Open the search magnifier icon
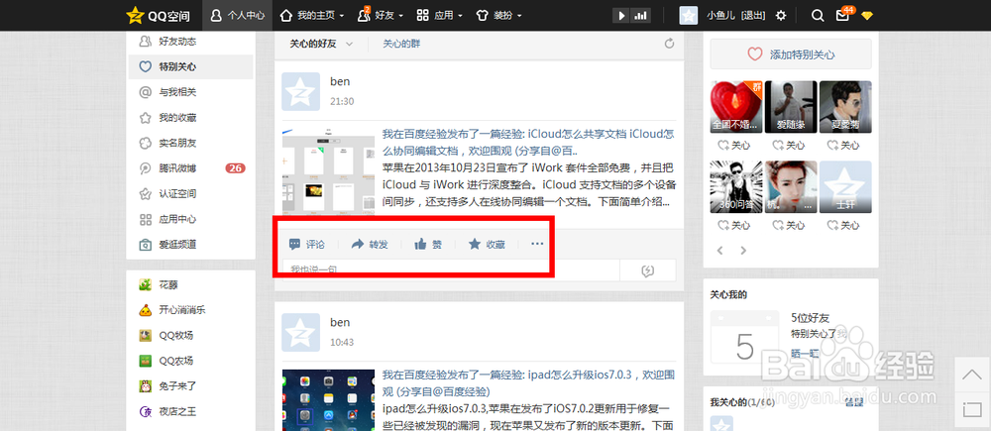Viewport: 991px width, 431px height. [818, 15]
